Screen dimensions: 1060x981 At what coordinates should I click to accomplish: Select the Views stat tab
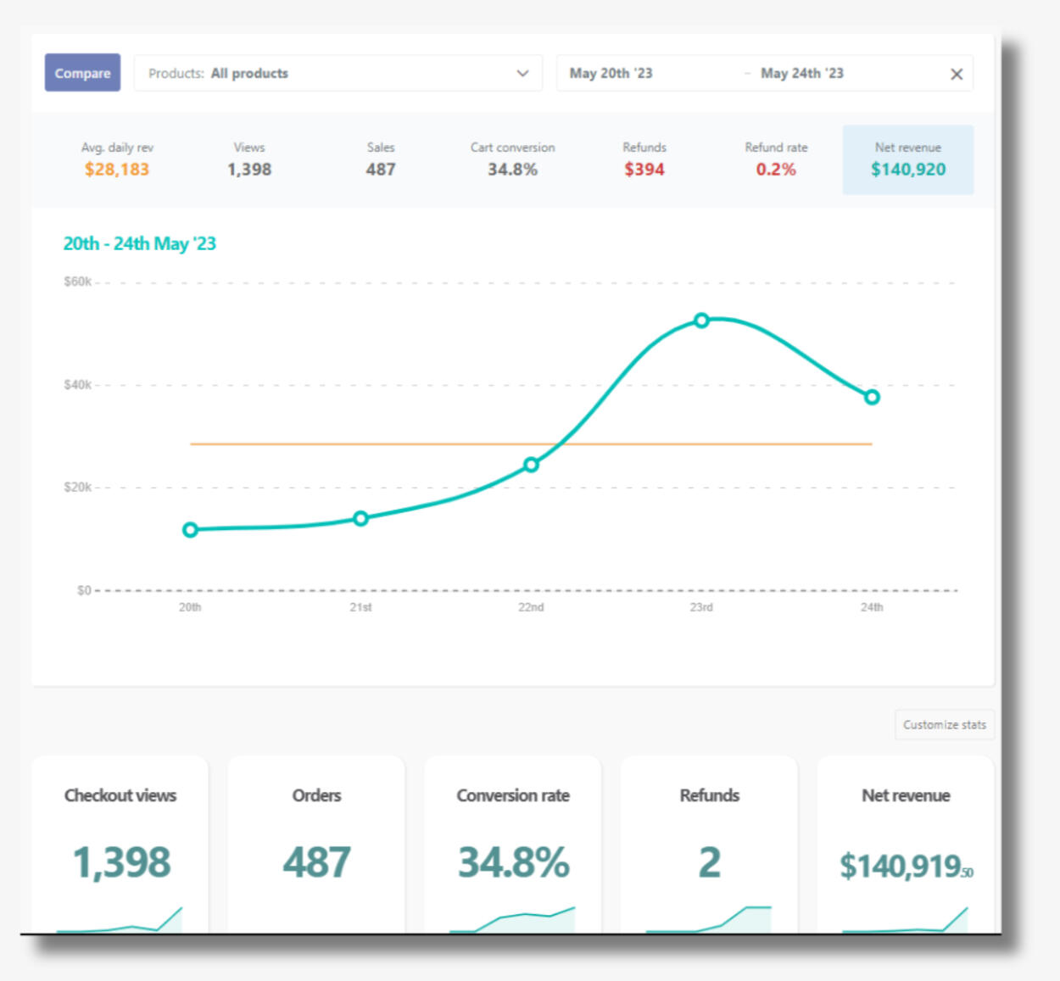[x=249, y=159]
